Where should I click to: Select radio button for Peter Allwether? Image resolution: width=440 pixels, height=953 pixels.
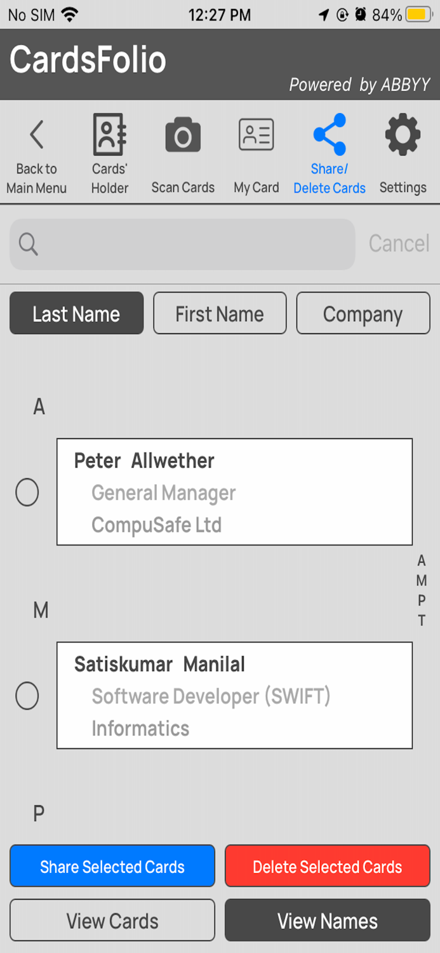click(27, 492)
